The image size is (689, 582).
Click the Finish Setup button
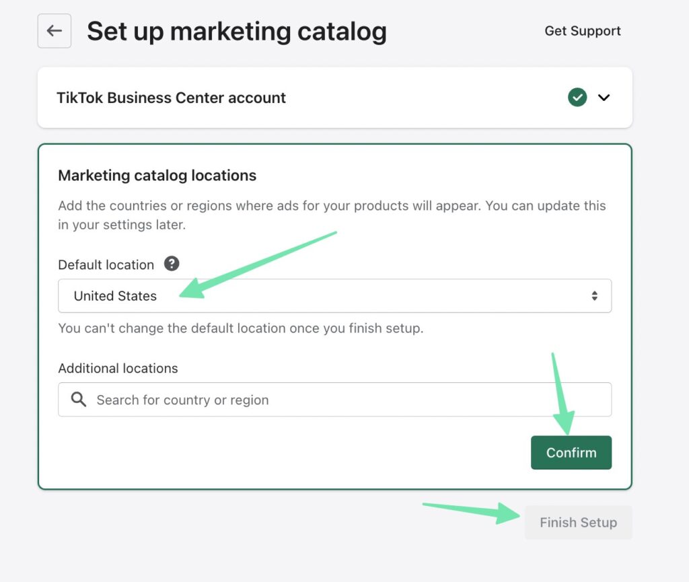(578, 522)
